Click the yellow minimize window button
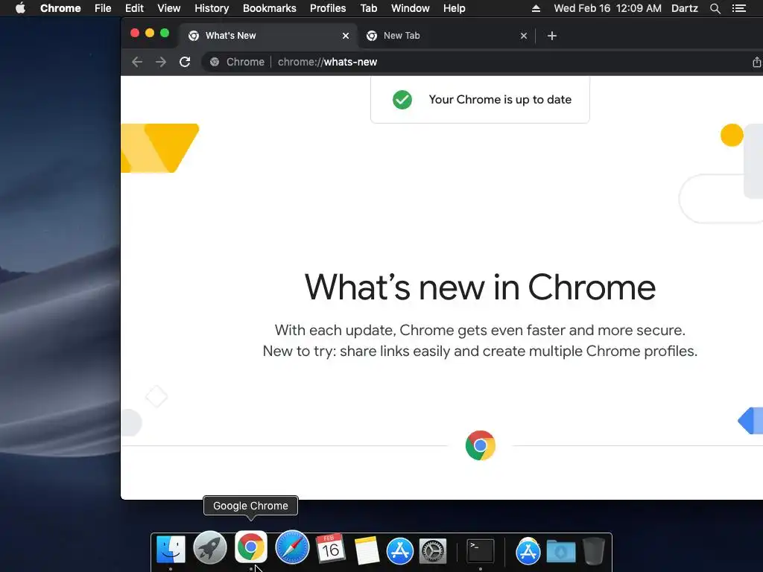The width and height of the screenshot is (763, 572). click(150, 33)
